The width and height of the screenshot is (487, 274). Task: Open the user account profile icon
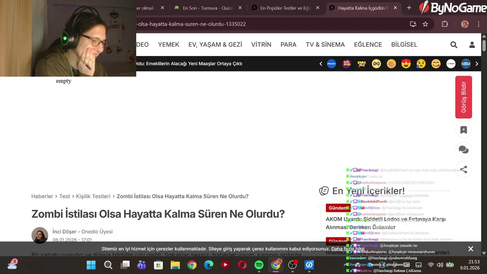472,45
